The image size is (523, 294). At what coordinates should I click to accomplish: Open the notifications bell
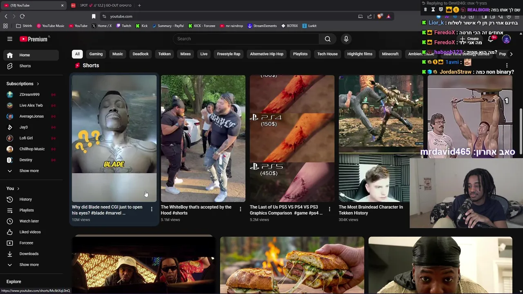tap(491, 39)
